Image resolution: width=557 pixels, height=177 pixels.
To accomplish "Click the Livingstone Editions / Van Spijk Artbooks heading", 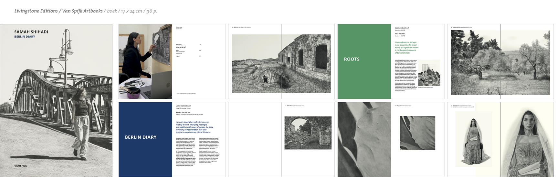I will tap(58, 11).
